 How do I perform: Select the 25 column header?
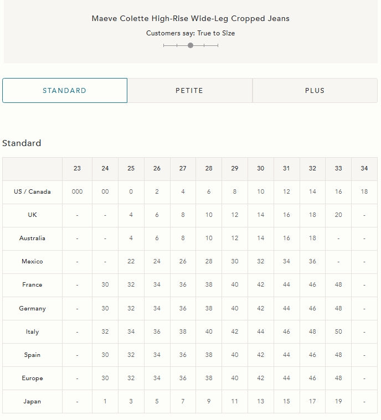coord(131,168)
